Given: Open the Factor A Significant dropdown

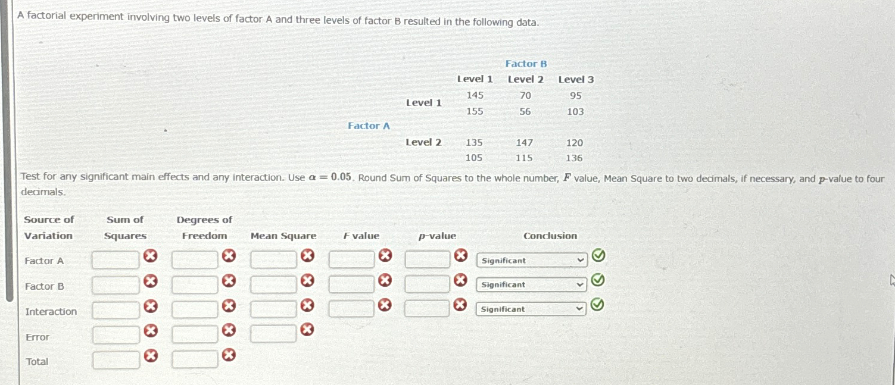Looking at the screenshot, I should click(x=531, y=260).
